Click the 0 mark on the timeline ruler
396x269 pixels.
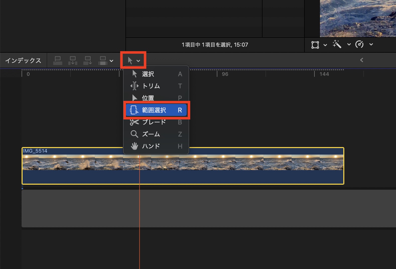point(28,74)
